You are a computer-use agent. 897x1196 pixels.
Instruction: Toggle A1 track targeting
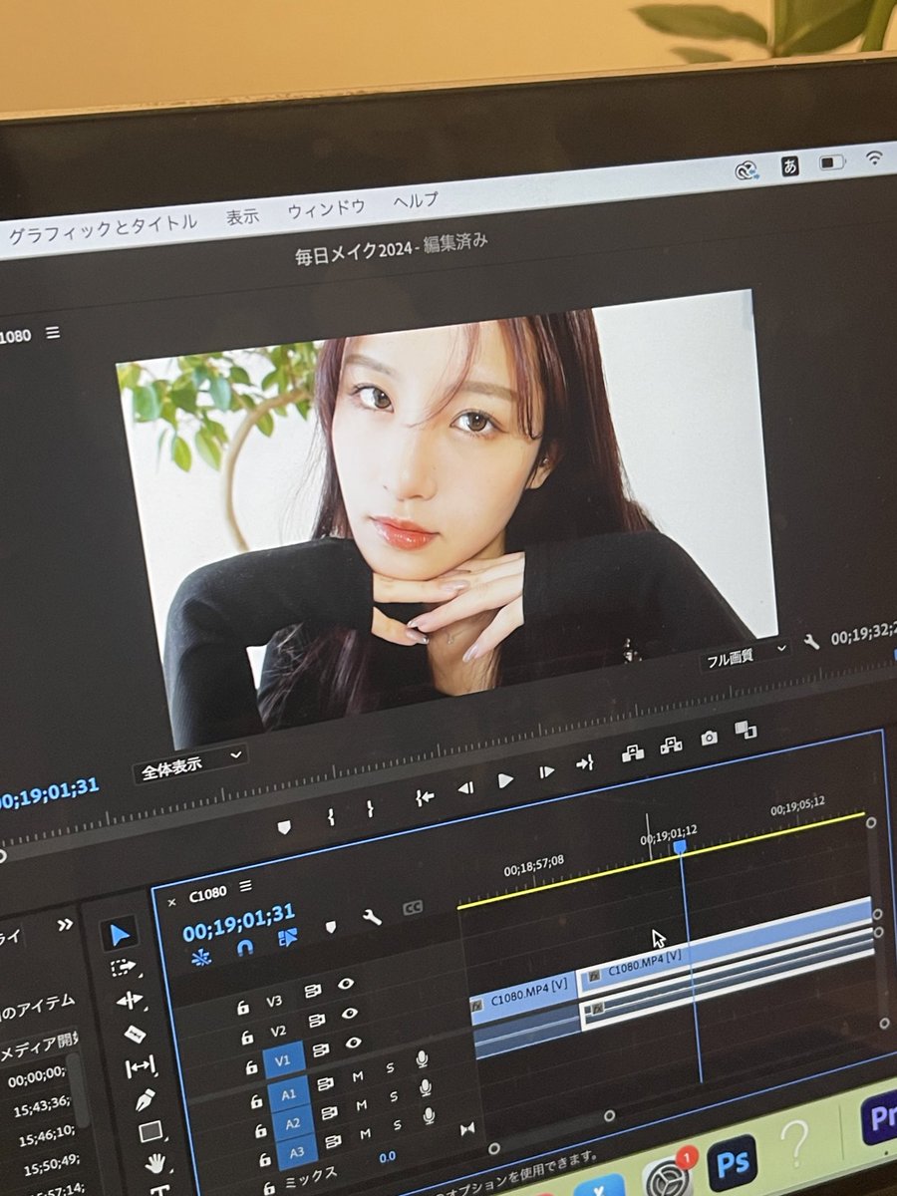coord(288,1093)
